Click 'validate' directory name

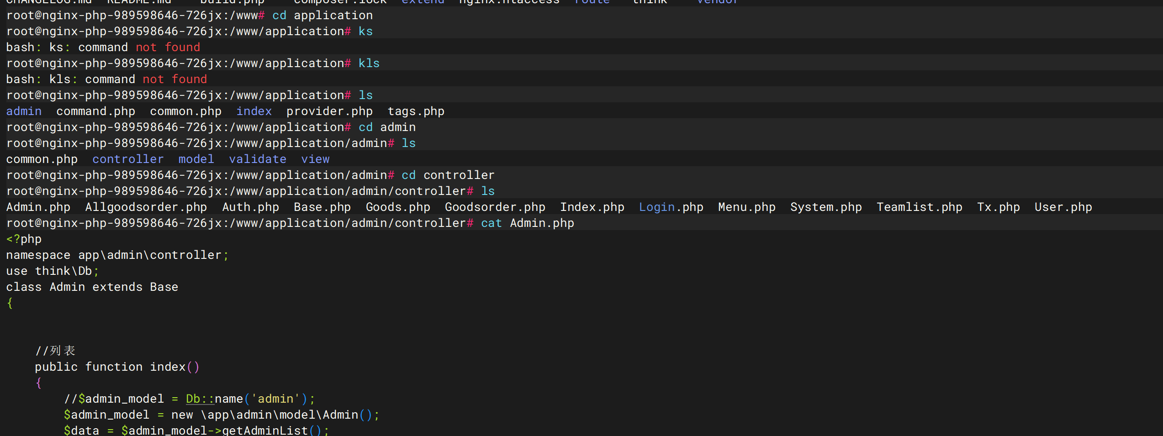click(258, 159)
